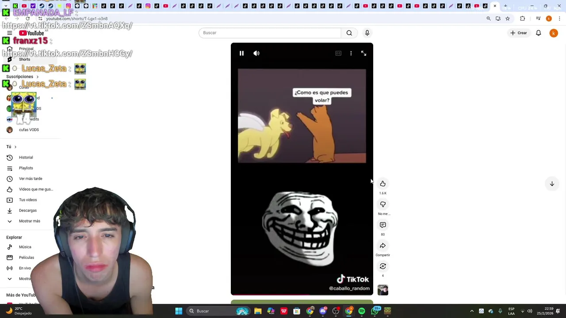Viewport: 566px width, 318px height.
Task: Open the Short's sound thumbnail
Action: click(383, 290)
